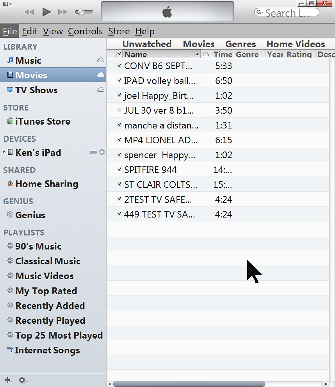Screen dimensions: 335x387
Task: Open the gear actions menu at bottom
Action: click(23, 380)
